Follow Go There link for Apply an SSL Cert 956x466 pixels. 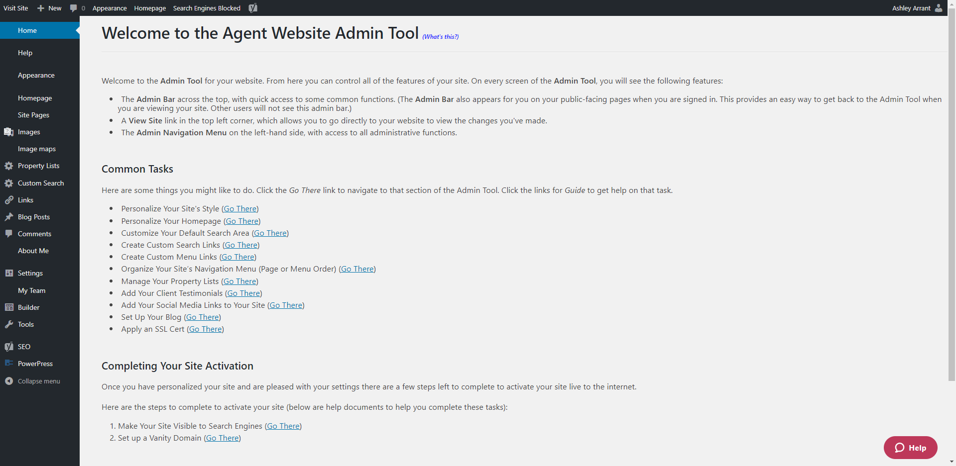(205, 329)
